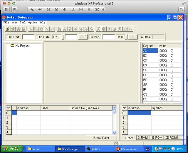This screenshot has width=188, height=153.
Task: Switch to the IE-ROM tab
Action: pyautogui.click(x=157, y=137)
